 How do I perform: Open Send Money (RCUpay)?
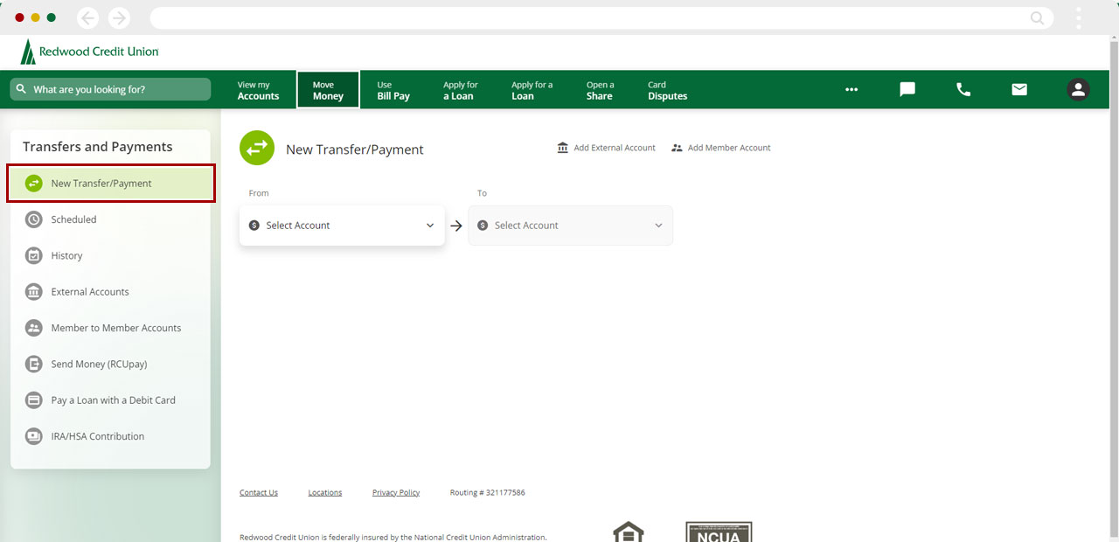click(x=110, y=364)
